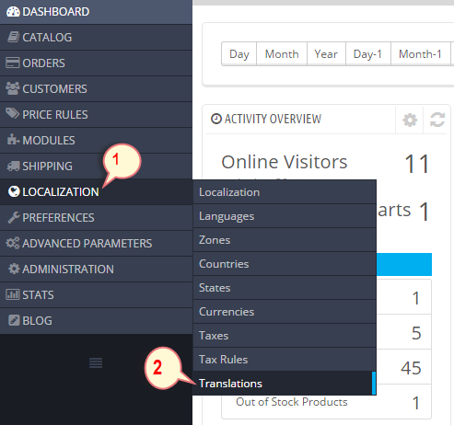Screen dimensions: 454x425
Task: Click the Activity Overview clock icon
Action: tap(216, 119)
